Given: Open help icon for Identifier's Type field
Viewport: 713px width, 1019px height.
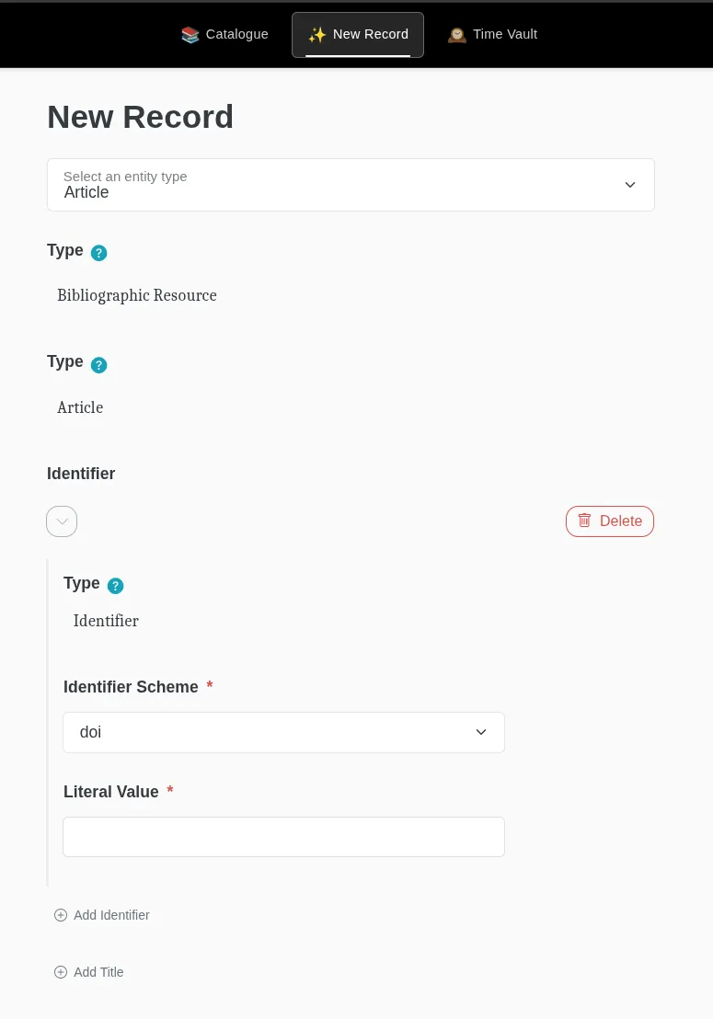Looking at the screenshot, I should 116,586.
